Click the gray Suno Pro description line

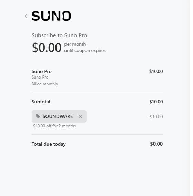[x=40, y=77]
